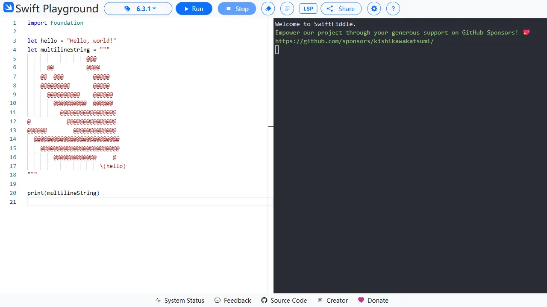This screenshot has height=307, width=547.
Task: Click the "Hello, world!" string literal
Action: pos(91,41)
